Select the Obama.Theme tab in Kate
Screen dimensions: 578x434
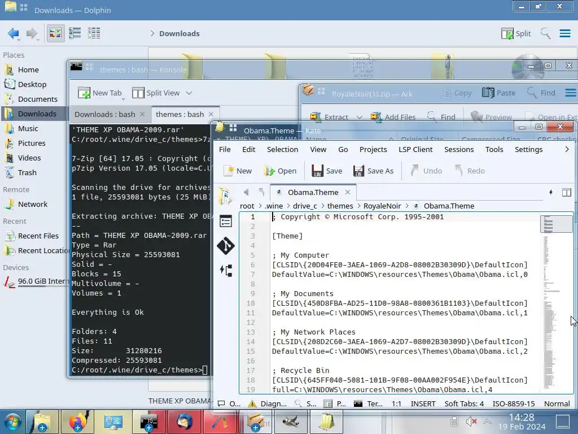coord(313,192)
